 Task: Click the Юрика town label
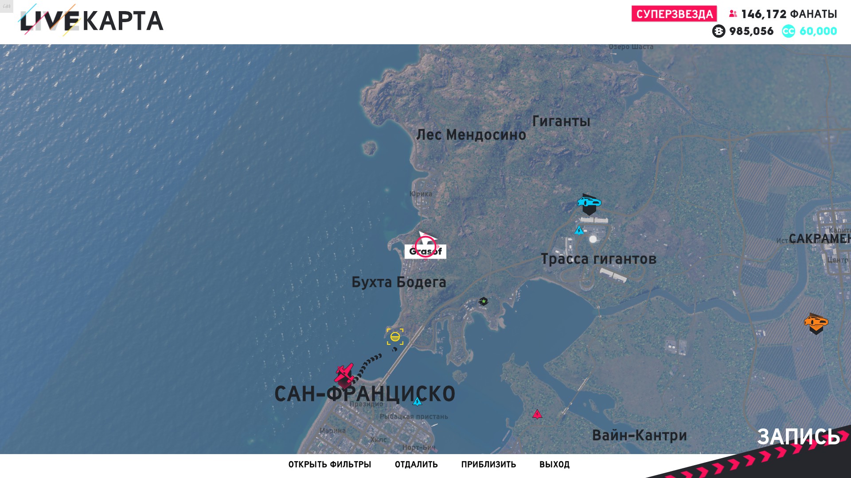coord(421,194)
